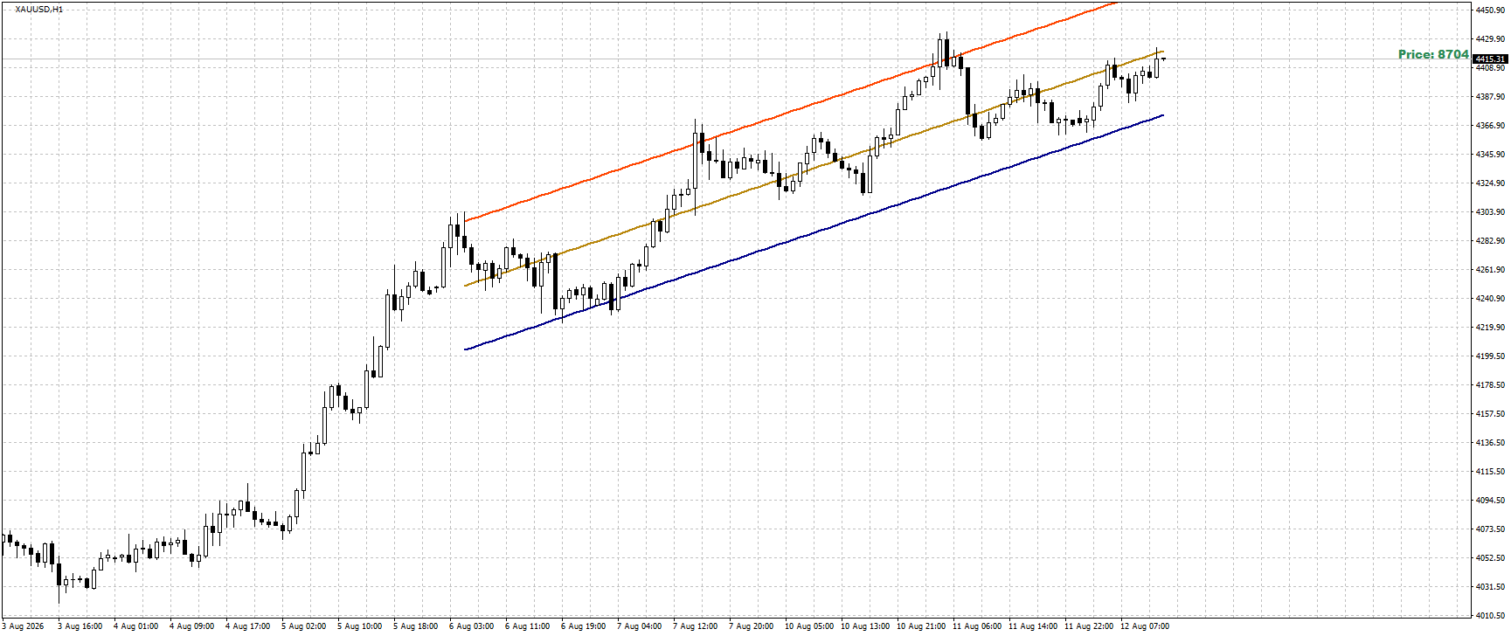This screenshot has width=1511, height=636.
Task: Click the '6 Aug 19:00' time label
Action: coord(584,626)
